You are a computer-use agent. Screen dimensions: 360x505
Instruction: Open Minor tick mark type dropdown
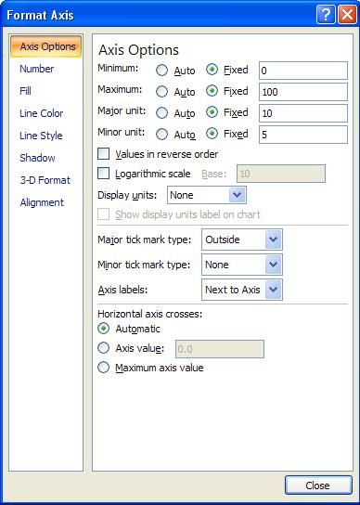(x=242, y=265)
